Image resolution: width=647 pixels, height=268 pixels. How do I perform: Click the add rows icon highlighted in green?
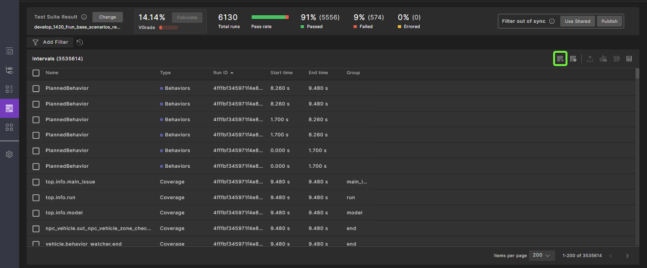[x=560, y=59]
